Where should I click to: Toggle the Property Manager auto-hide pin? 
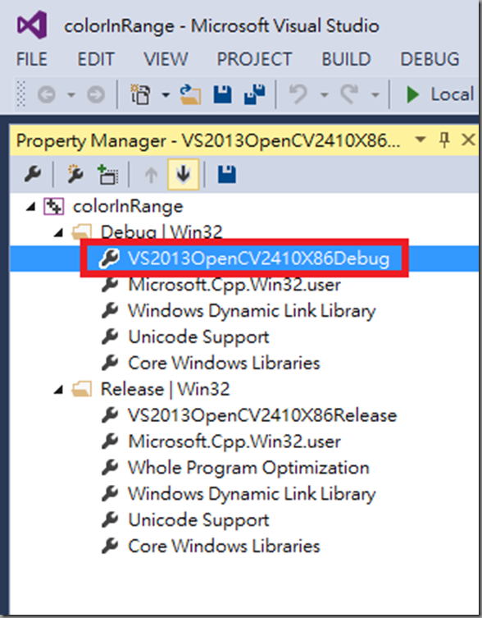(444, 140)
